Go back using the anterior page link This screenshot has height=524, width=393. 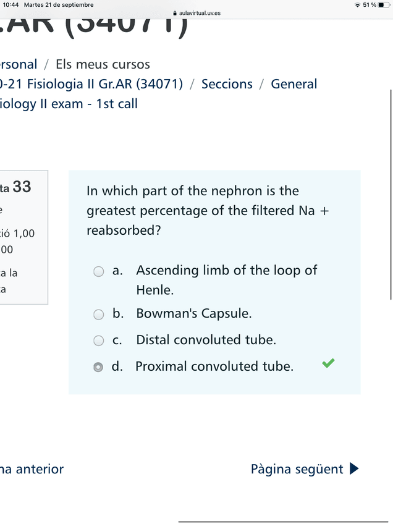tap(32, 469)
